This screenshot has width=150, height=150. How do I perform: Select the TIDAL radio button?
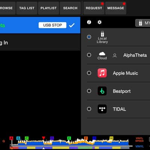pos(89,109)
